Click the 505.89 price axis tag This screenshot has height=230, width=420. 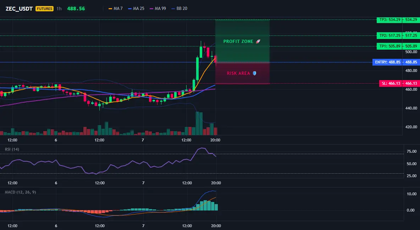tap(411, 46)
